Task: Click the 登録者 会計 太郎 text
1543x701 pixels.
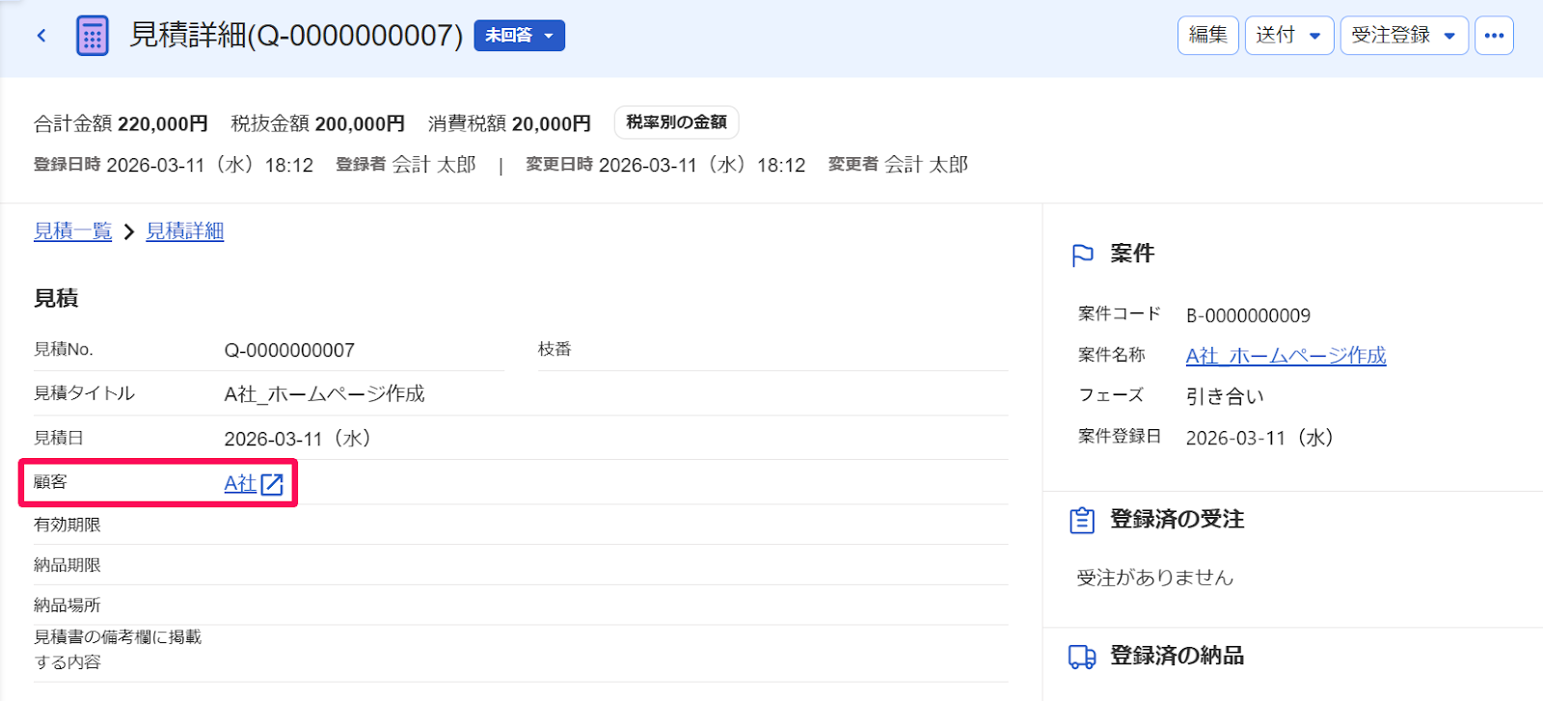Action: [x=406, y=165]
